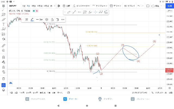Open the テンプレート indicator templates menu
174x109 pixels.
tap(100, 6)
